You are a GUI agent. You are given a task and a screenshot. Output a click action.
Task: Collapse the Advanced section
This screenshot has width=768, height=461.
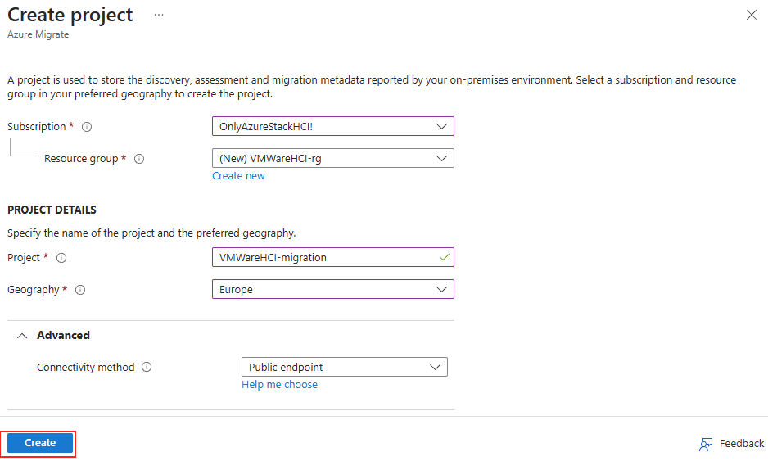22,336
